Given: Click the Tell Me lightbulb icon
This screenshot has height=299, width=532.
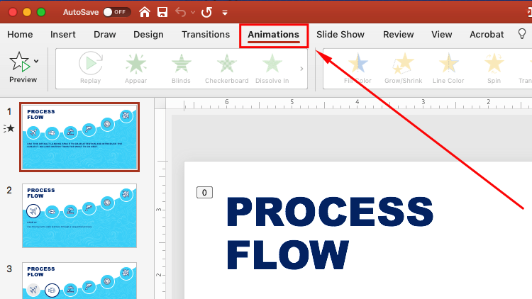Looking at the screenshot, I should [522, 34].
